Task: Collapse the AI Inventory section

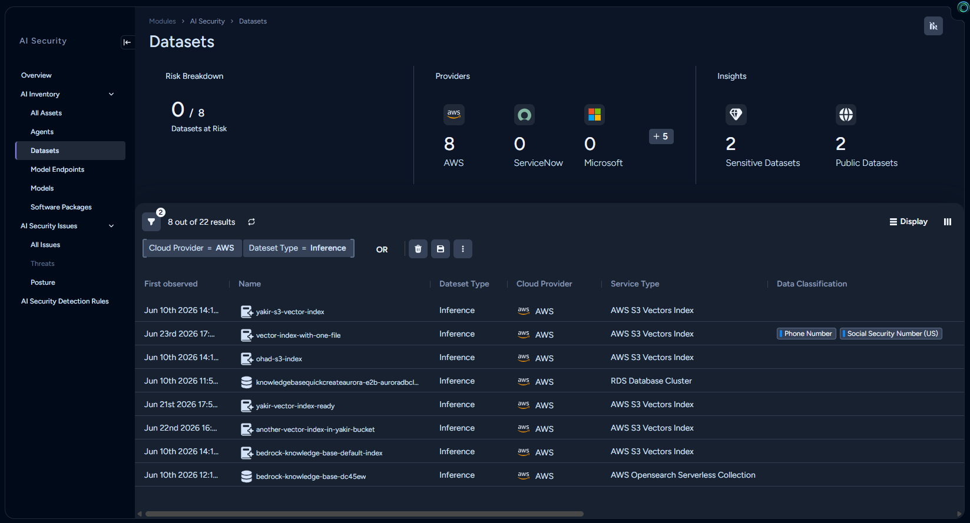Action: 111,94
